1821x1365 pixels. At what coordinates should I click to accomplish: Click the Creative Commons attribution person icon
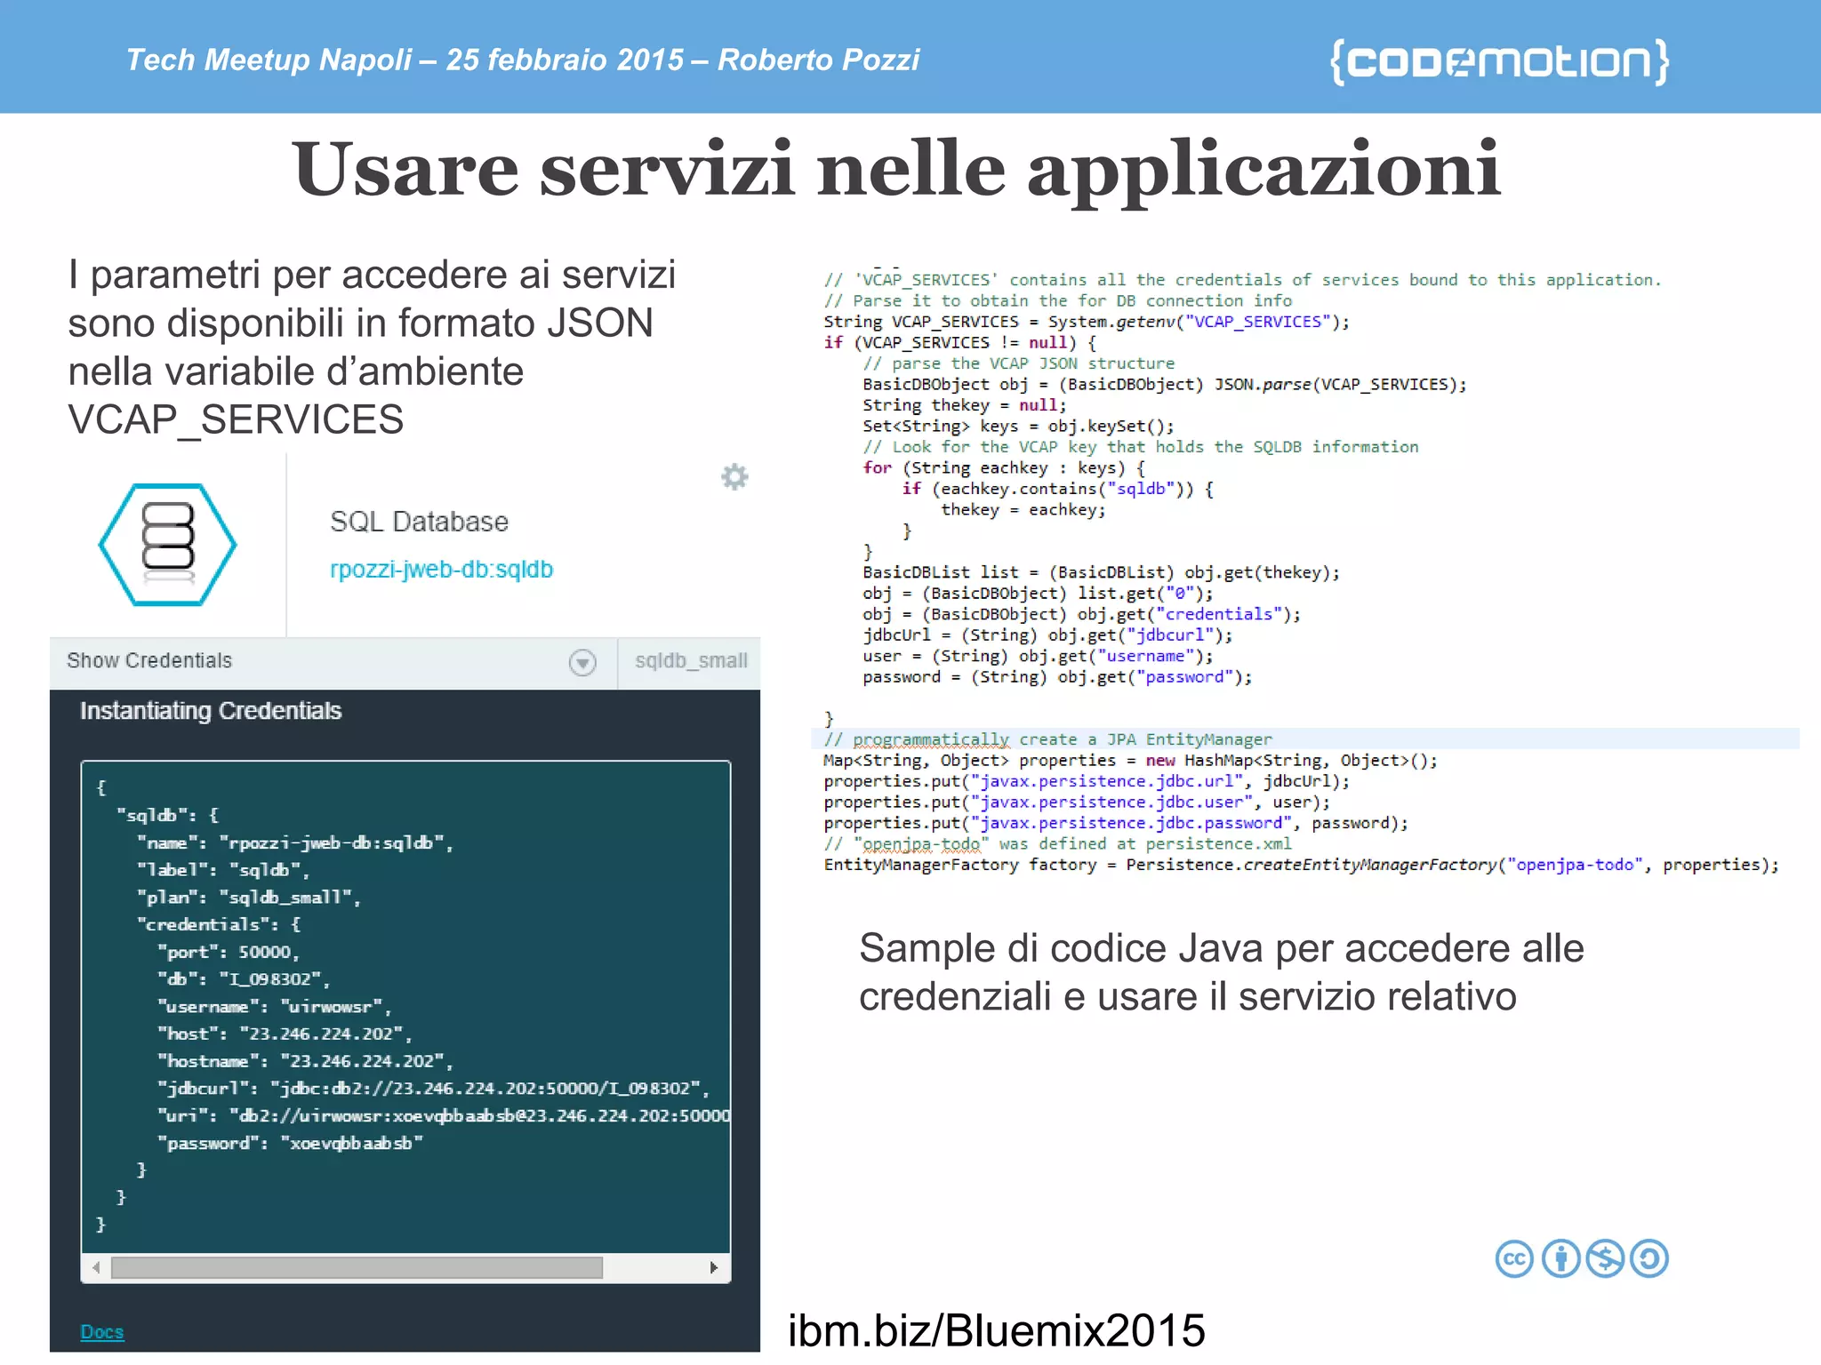click(x=1560, y=1259)
